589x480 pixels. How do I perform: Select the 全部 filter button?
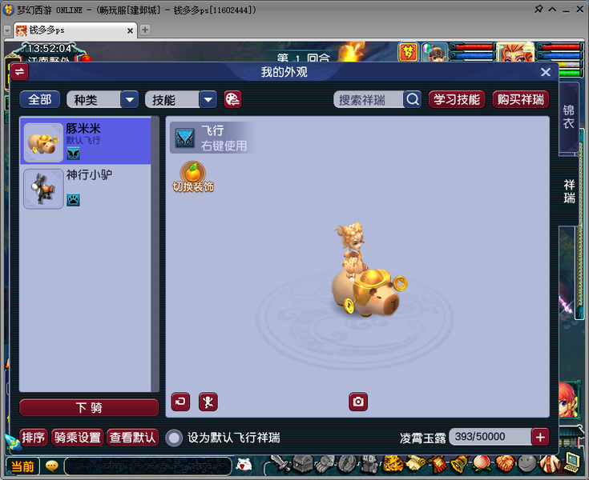[39, 100]
